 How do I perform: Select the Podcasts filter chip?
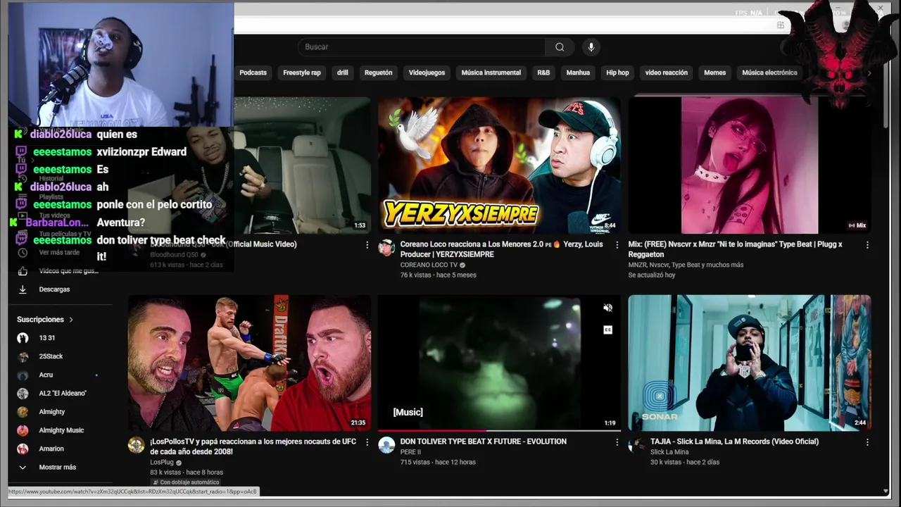pyautogui.click(x=253, y=73)
